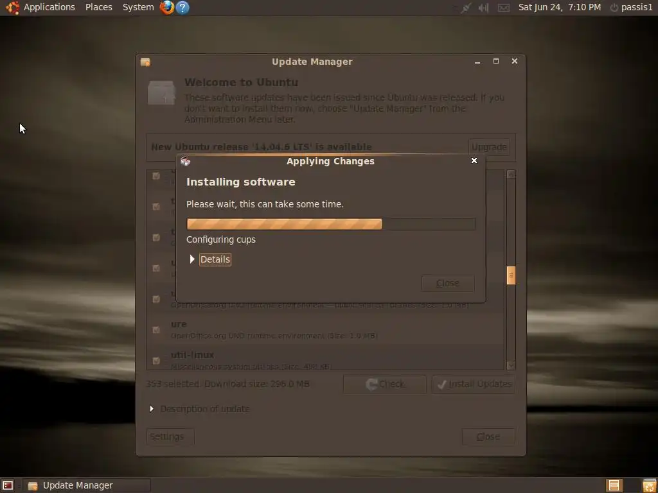
Task: Minimize the Update Manager window
Action: click(477, 62)
